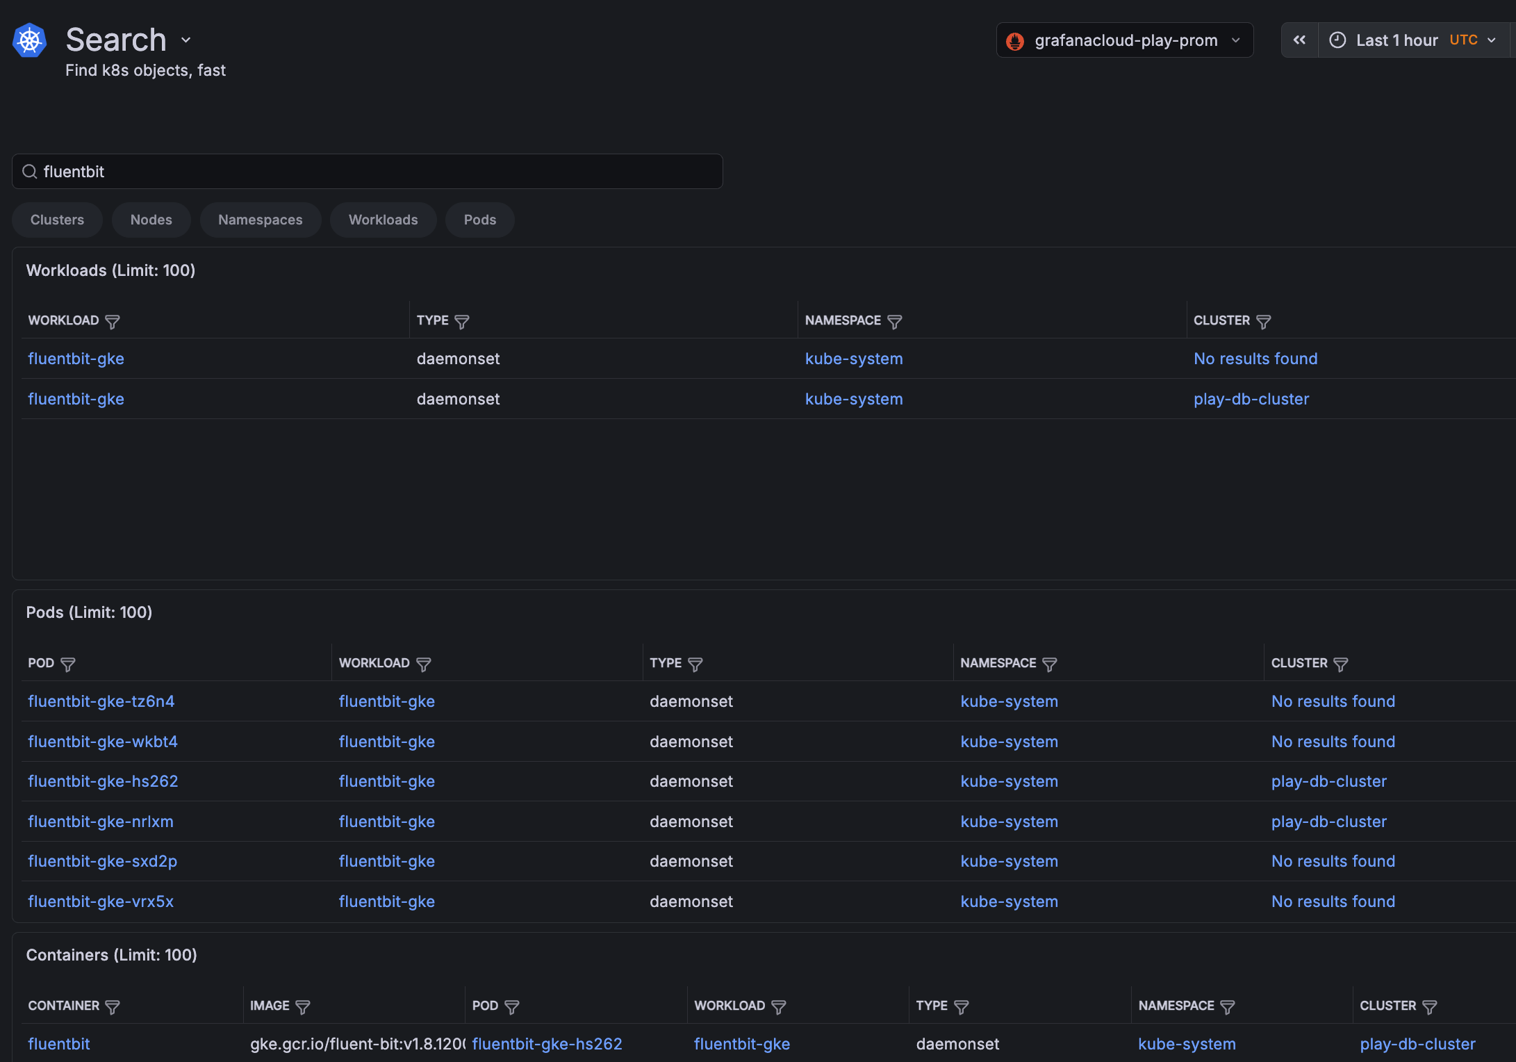
Task: Filter the Pods table by POD column
Action: tap(67, 664)
